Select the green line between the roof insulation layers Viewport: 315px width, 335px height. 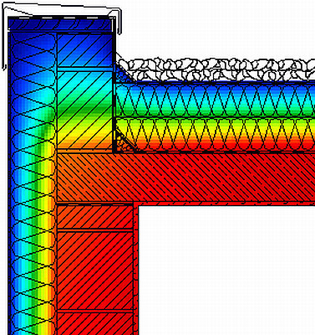click(216, 116)
